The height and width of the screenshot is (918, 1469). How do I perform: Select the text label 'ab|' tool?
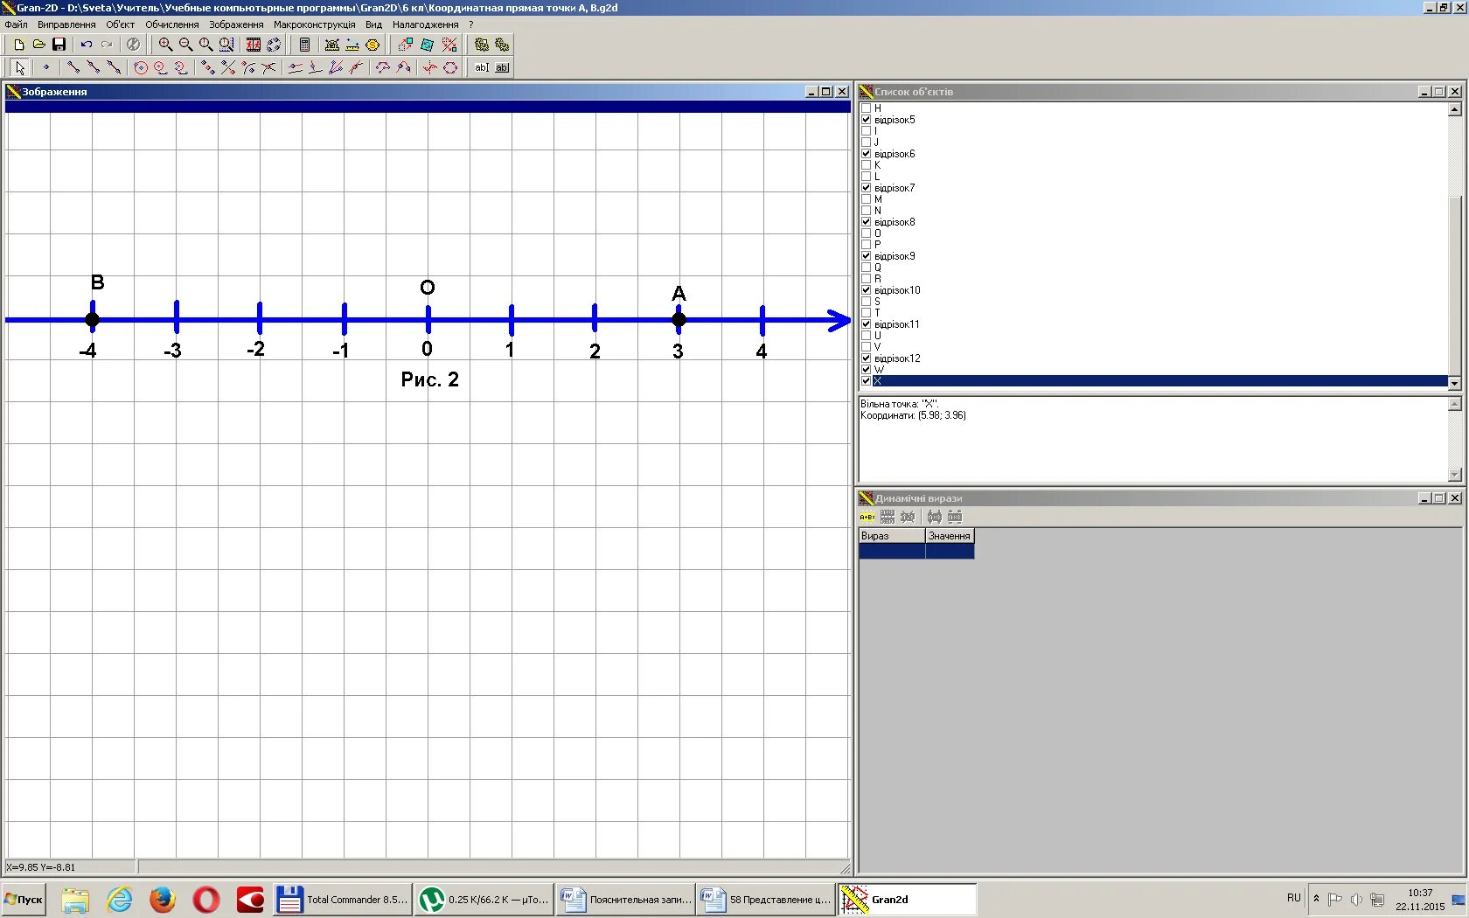(x=482, y=67)
